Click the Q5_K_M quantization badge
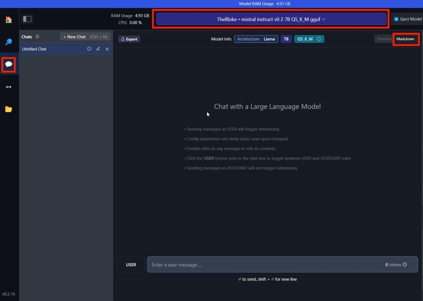 (309, 39)
